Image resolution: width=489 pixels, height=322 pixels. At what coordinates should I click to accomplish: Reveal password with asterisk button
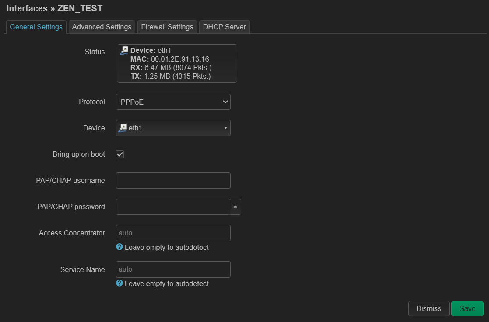[x=236, y=206]
